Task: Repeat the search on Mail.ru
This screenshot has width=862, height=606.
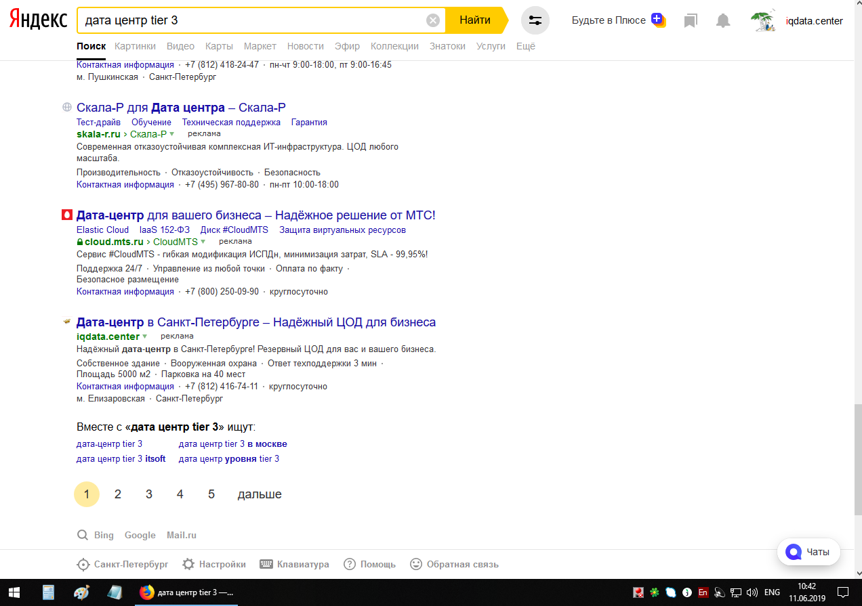Action: [182, 535]
